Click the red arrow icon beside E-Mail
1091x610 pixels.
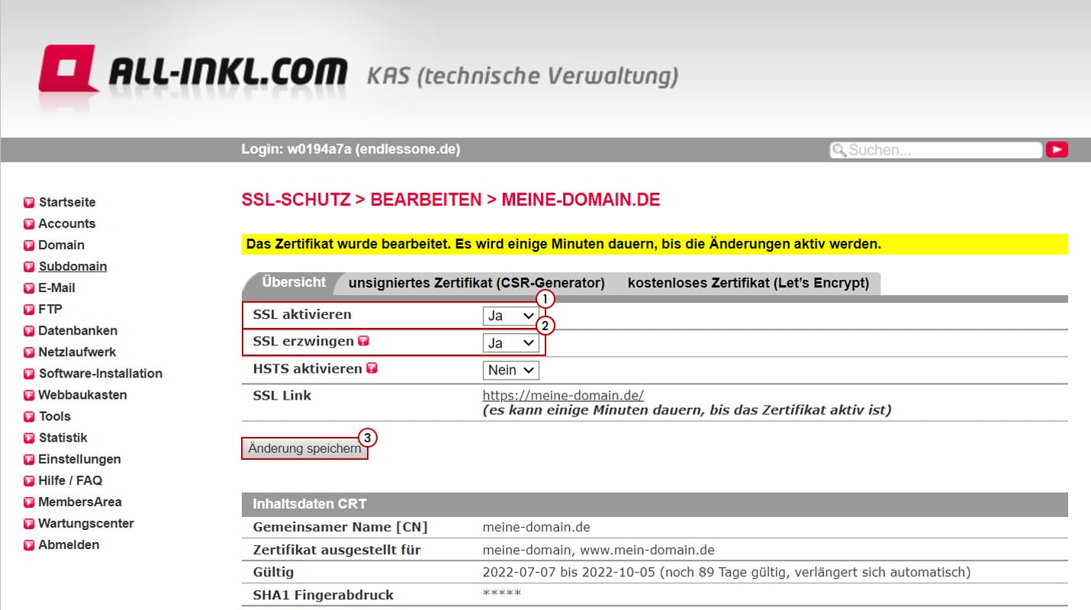30,288
